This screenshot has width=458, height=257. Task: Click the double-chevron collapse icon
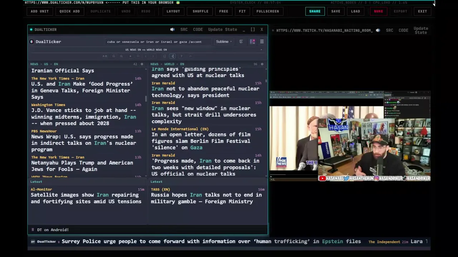tap(138, 56)
